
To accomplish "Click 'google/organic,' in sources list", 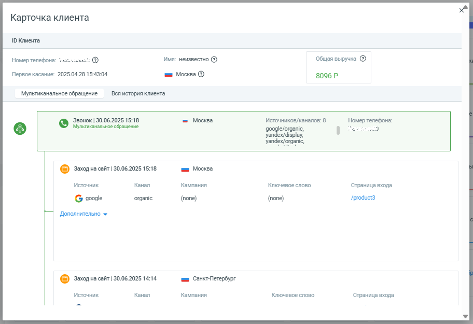I will 285,129.
